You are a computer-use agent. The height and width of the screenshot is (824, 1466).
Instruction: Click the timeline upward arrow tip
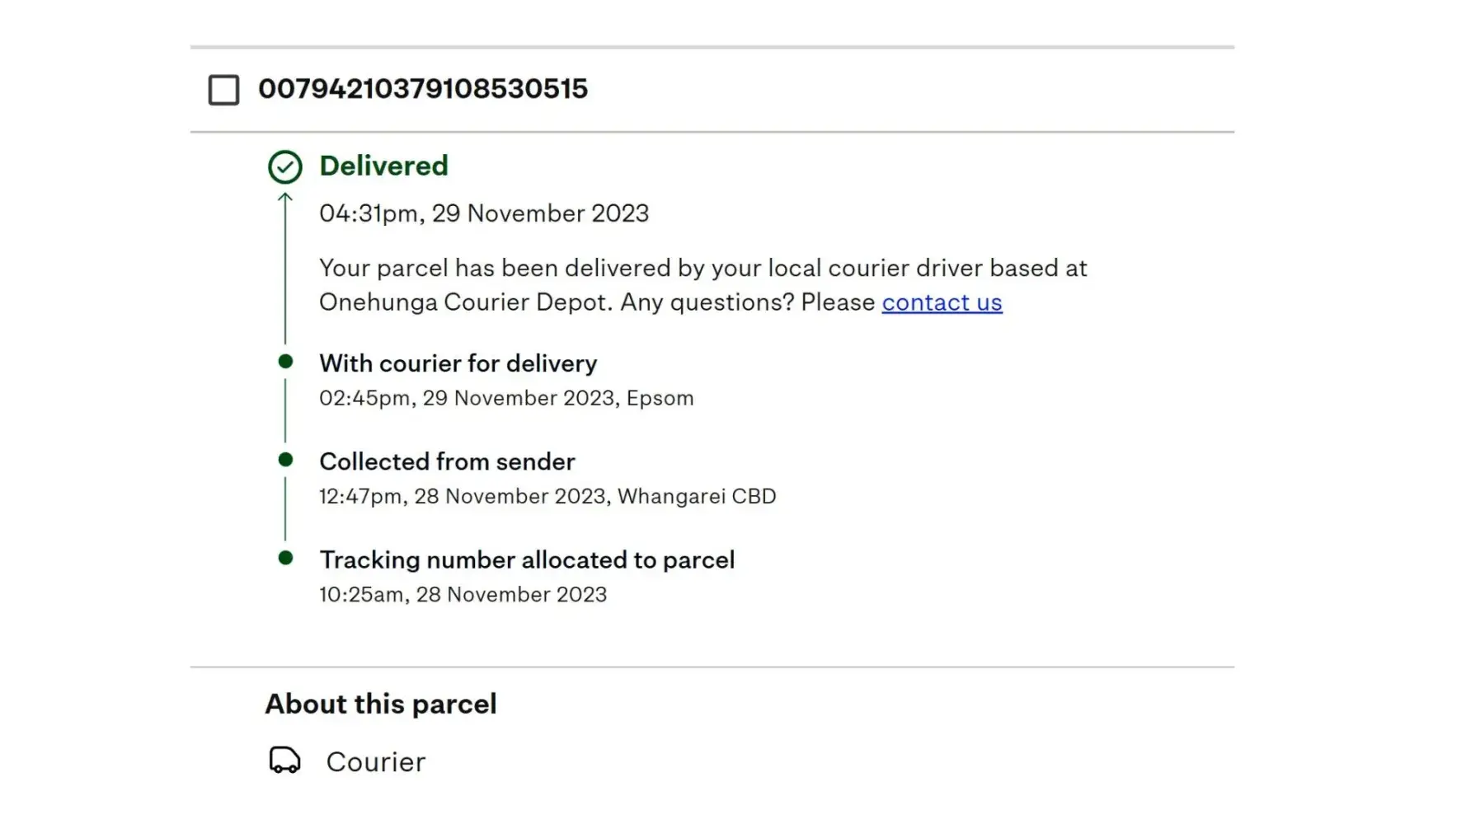click(x=285, y=198)
